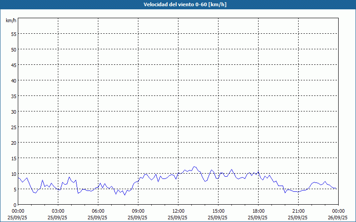Click the wind speed peak just after 12:00
The height and width of the screenshot is (222, 356).
tap(194, 167)
